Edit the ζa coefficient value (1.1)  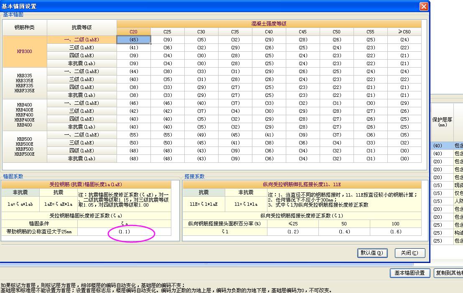coord(124,232)
